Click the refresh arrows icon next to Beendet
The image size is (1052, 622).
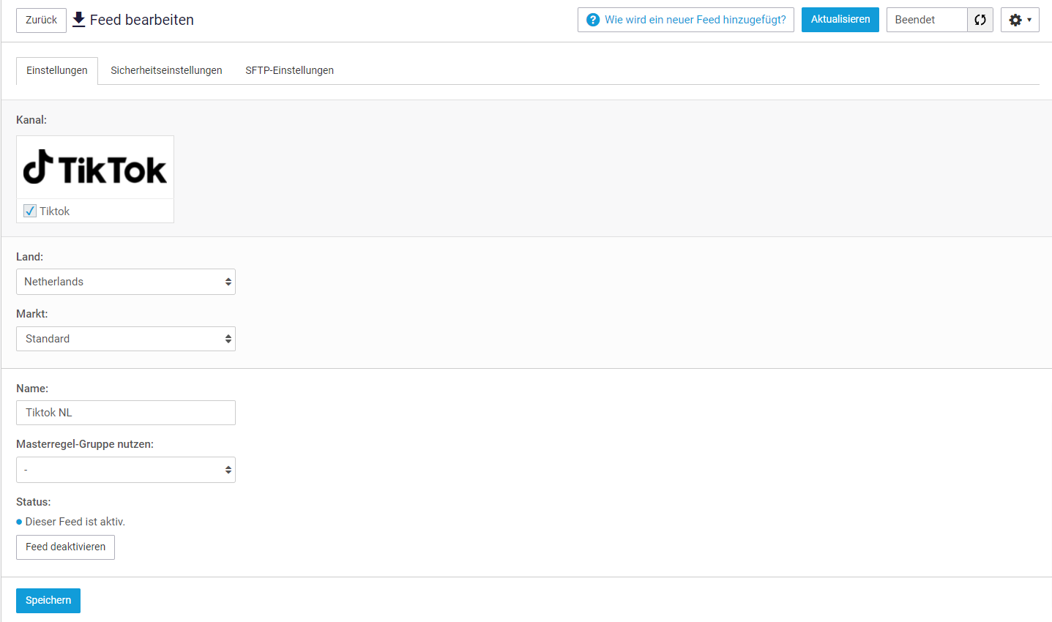tap(980, 20)
